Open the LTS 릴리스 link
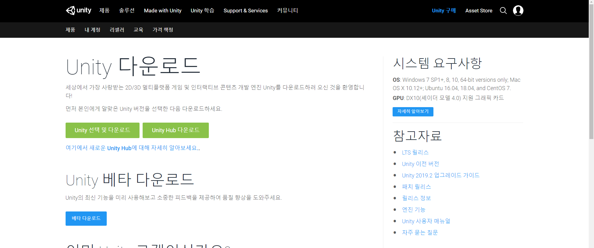Screen dimensions: 594x248 click(415, 152)
